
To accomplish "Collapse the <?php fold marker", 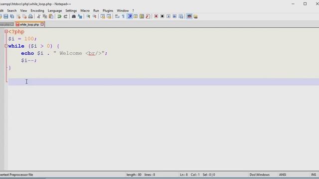I will click(6, 31).
